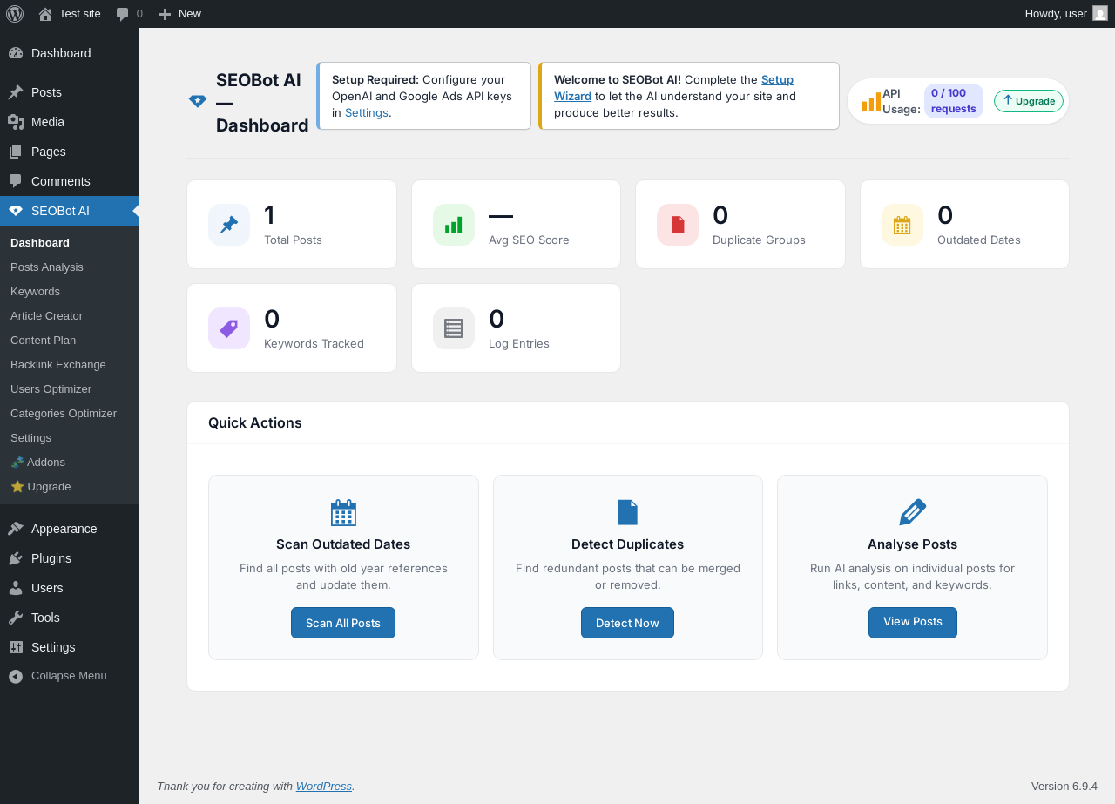This screenshot has width=1115, height=804.
Task: Click the Keywords Tracked label
Action: coord(314,344)
